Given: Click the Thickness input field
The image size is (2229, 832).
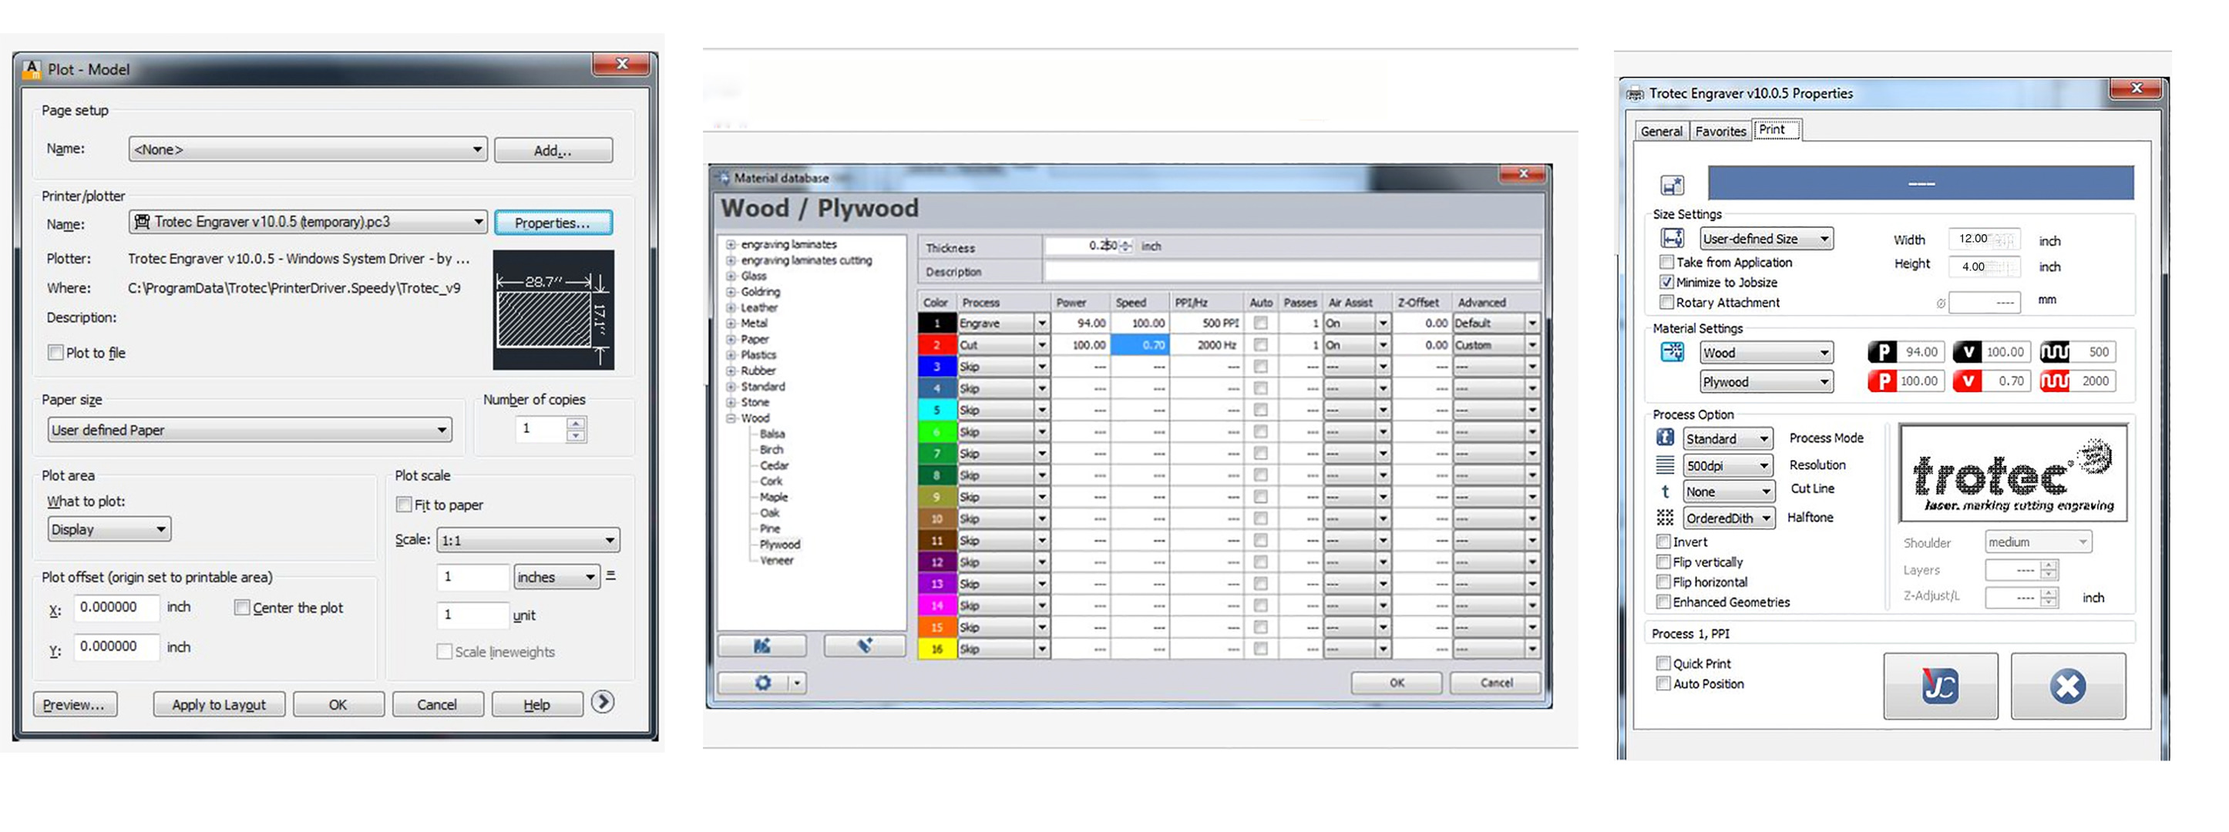Looking at the screenshot, I should [1088, 246].
